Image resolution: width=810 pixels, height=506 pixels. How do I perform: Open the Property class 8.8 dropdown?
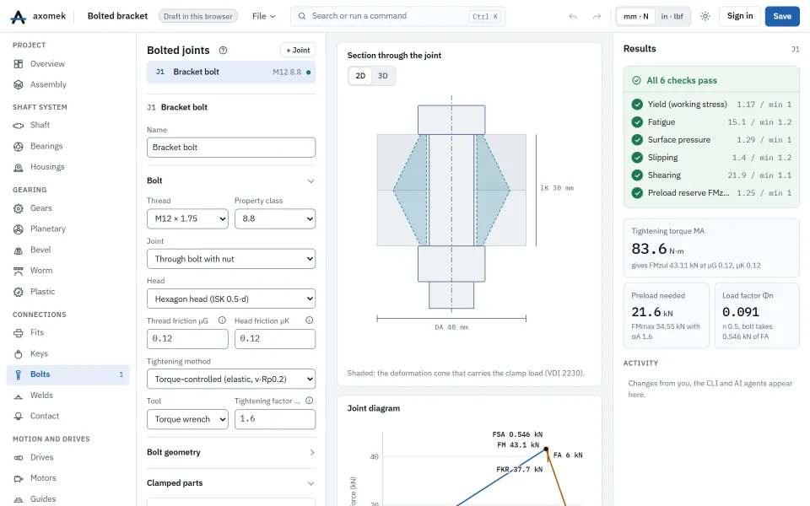[x=275, y=218]
